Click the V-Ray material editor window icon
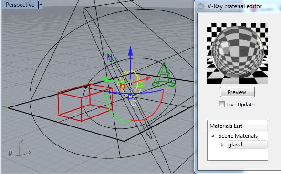 pos(201,6)
